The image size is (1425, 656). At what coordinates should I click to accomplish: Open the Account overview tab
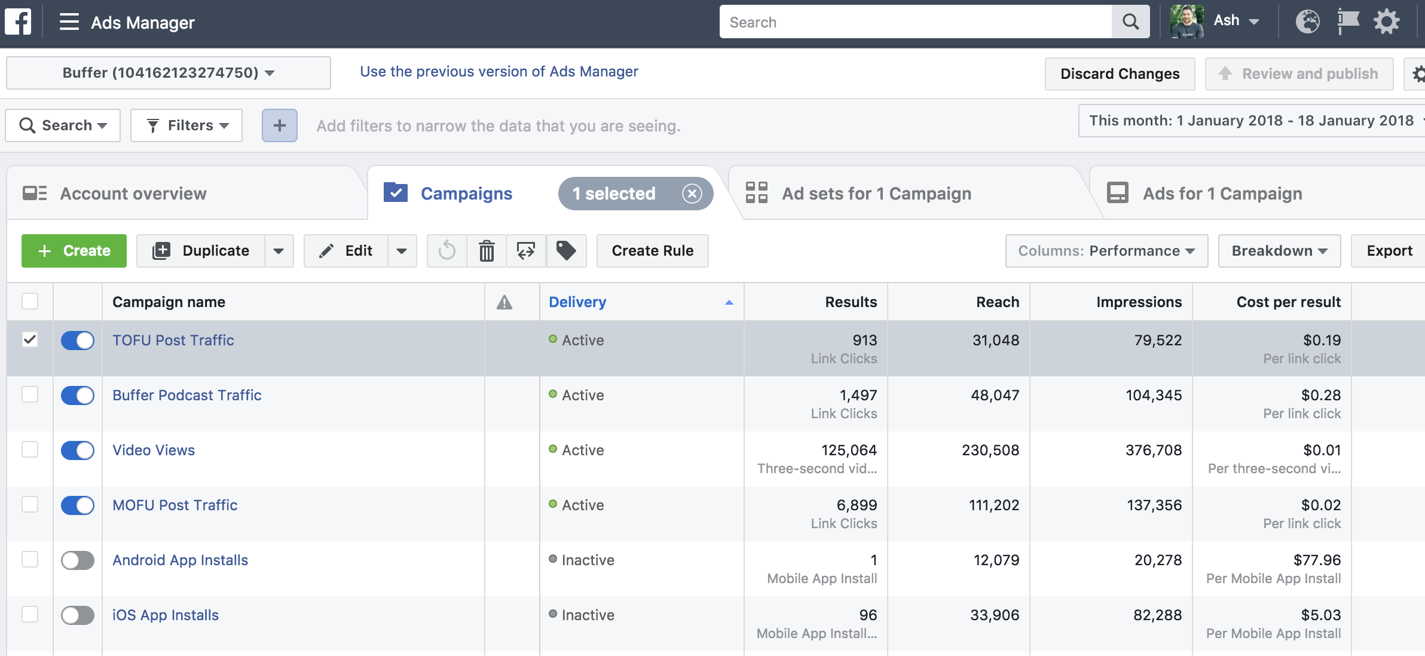[x=133, y=193]
